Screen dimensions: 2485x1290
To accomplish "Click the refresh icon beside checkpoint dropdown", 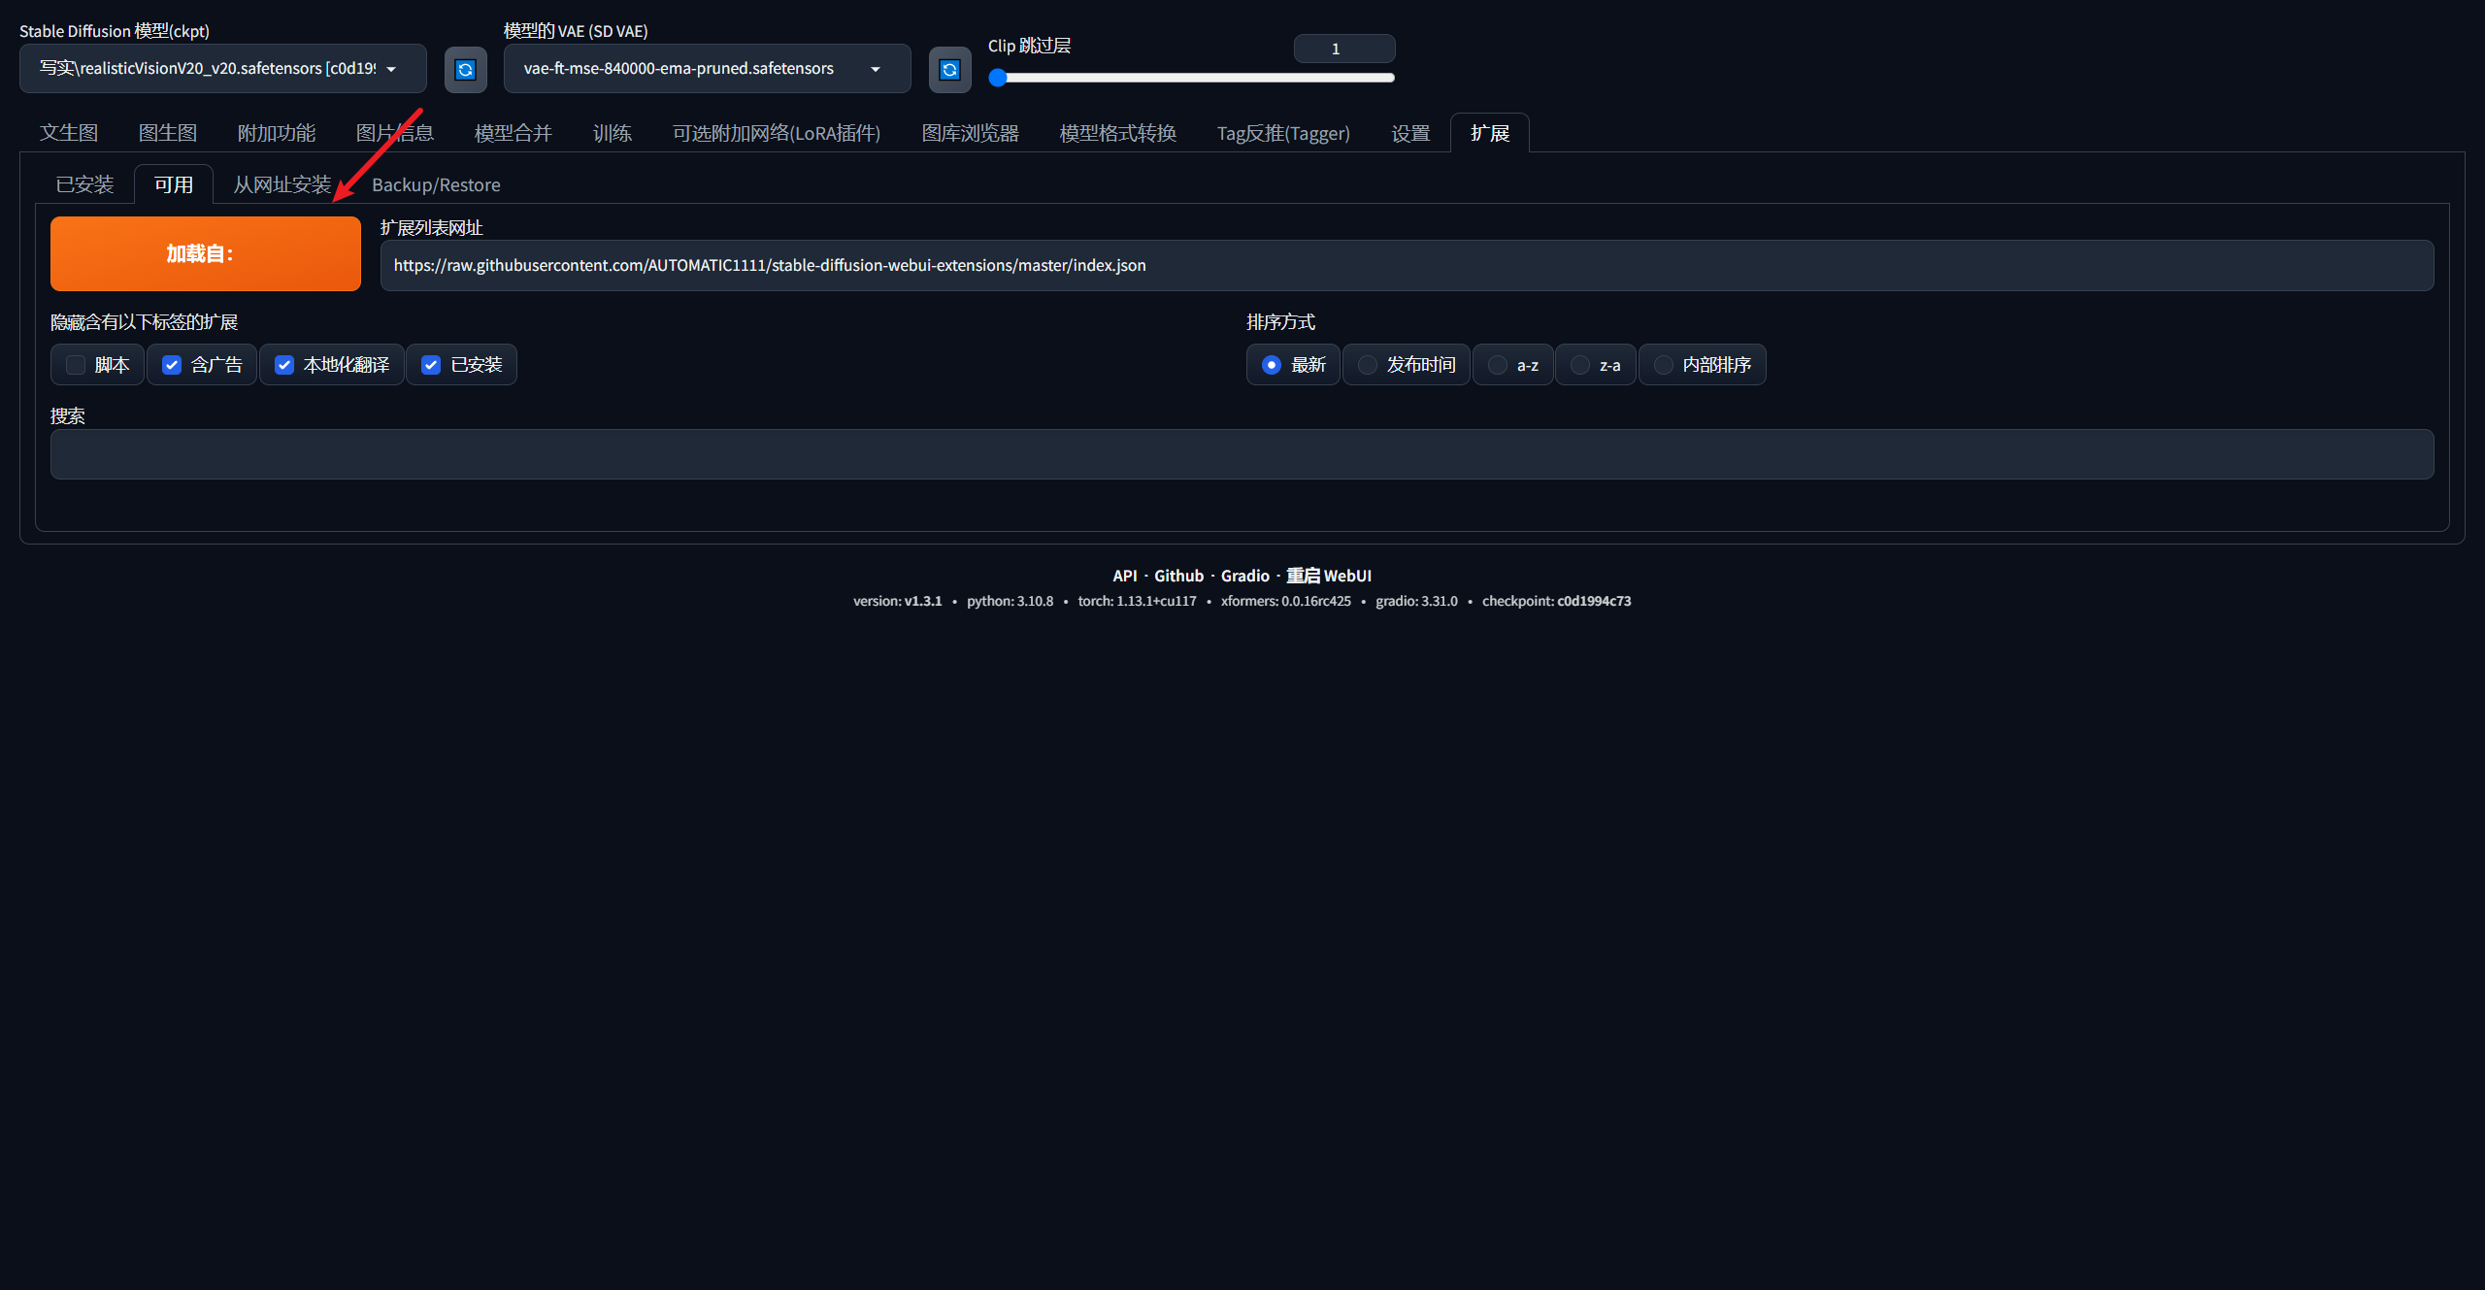I will 465,69.
